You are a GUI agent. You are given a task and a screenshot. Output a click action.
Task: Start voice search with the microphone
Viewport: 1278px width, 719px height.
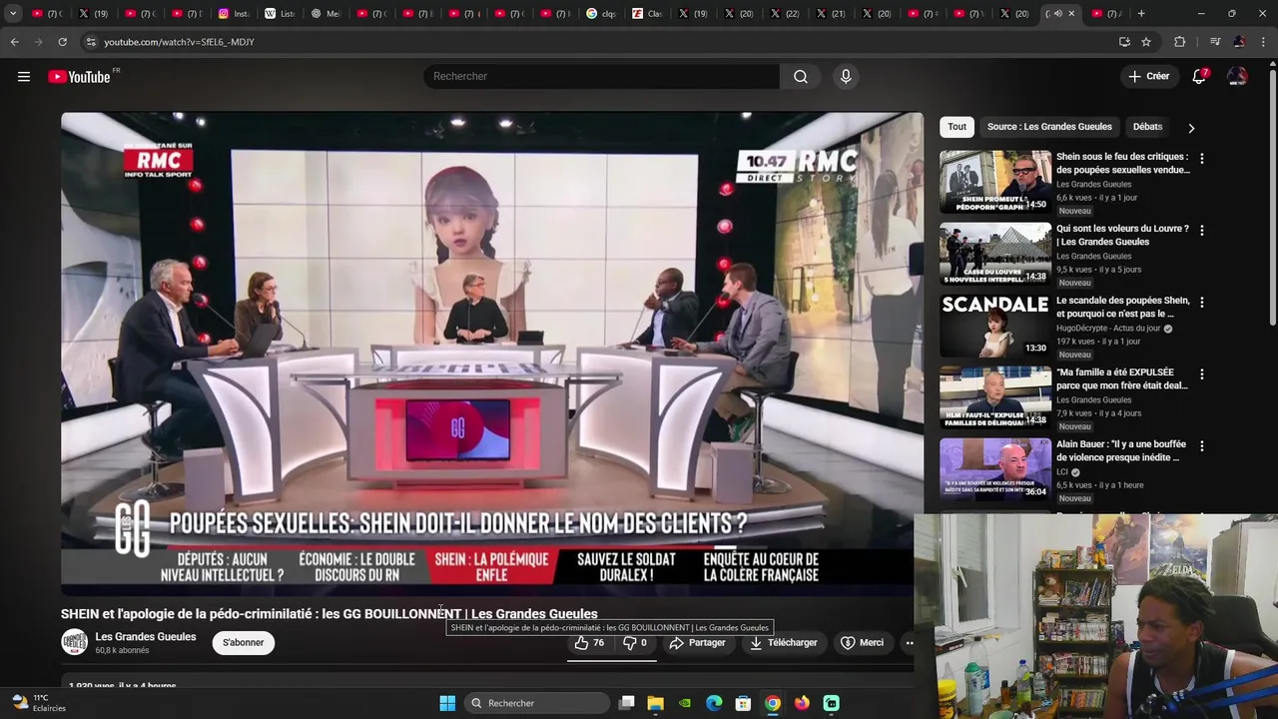[x=846, y=77]
